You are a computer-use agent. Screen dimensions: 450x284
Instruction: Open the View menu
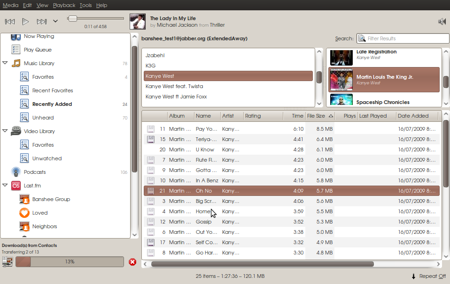tap(42, 5)
